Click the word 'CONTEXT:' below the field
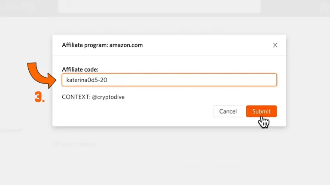This screenshot has height=185, width=330. (x=76, y=97)
